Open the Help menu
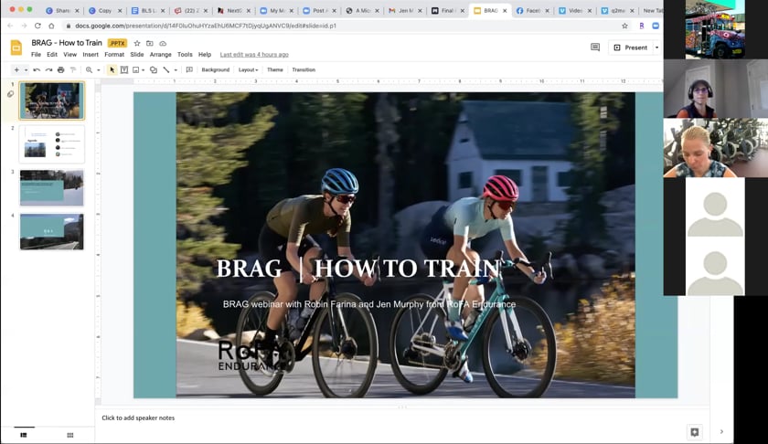The image size is (768, 444). 205,55
